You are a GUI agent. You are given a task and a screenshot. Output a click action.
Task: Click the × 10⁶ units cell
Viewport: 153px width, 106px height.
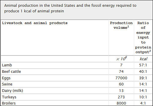(x=121, y=59)
